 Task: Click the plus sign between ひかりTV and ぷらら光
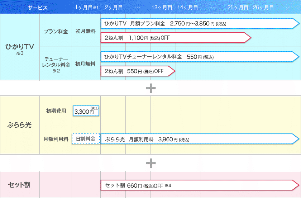151,88
